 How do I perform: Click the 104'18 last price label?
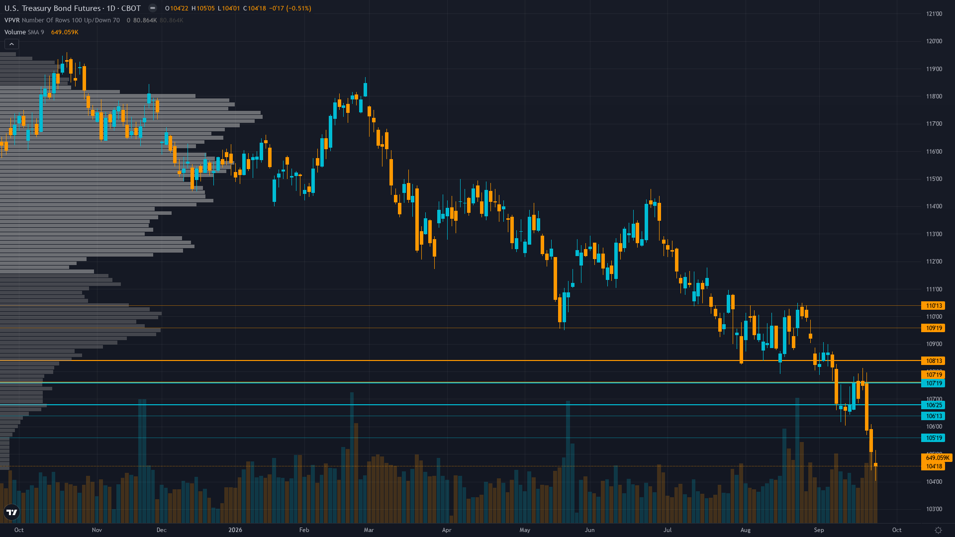point(933,466)
